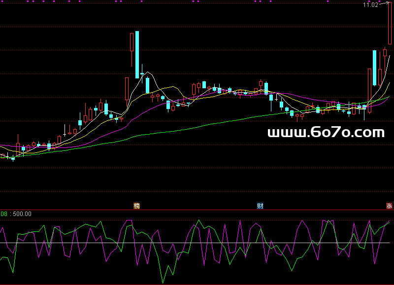Screen dimensions: 394x285
Task: Click the 涨 limit-up marker icon
Action: 389,206
